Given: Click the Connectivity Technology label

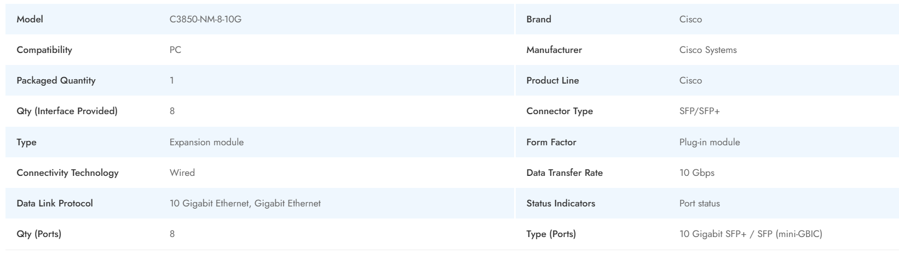Looking at the screenshot, I should (67, 173).
